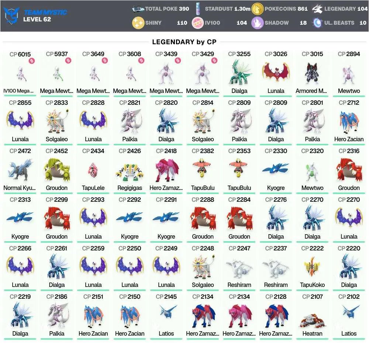Open the TapuLele sprite

pos(93,171)
